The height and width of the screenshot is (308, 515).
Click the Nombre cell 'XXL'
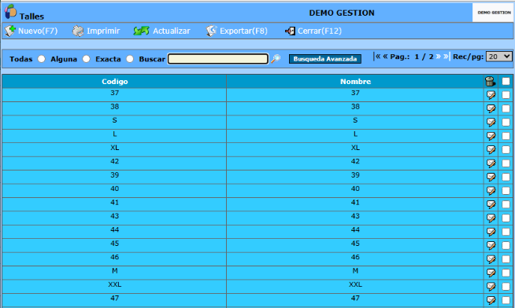click(x=355, y=284)
